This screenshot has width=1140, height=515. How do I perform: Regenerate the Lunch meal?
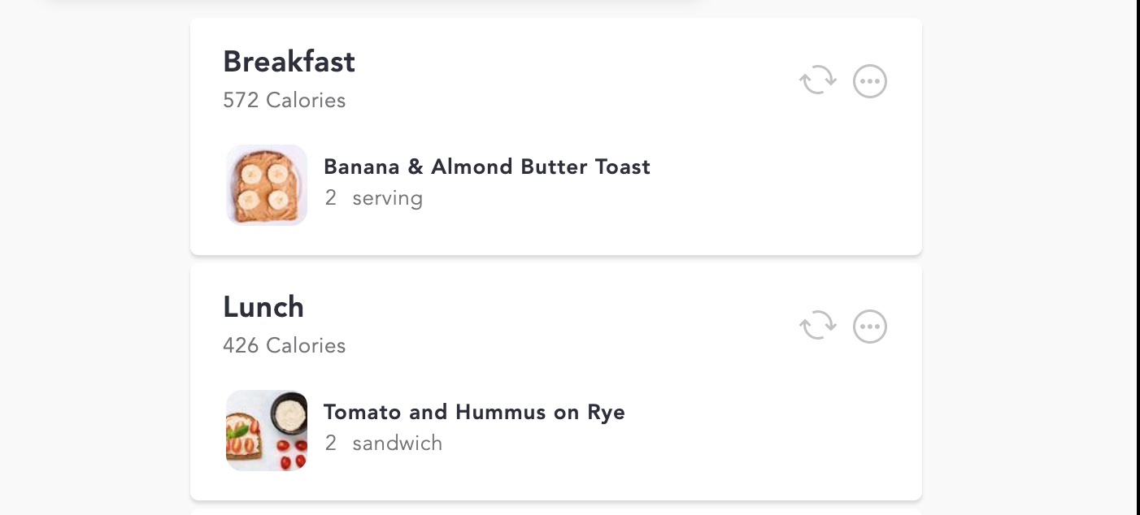point(817,327)
